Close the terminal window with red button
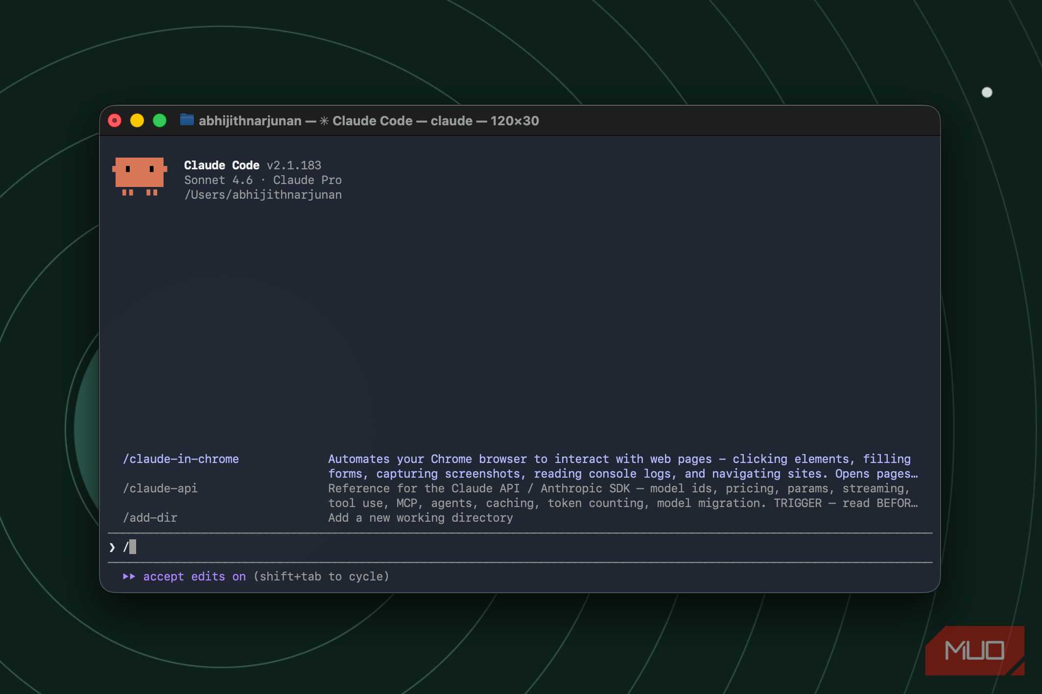 pos(115,120)
